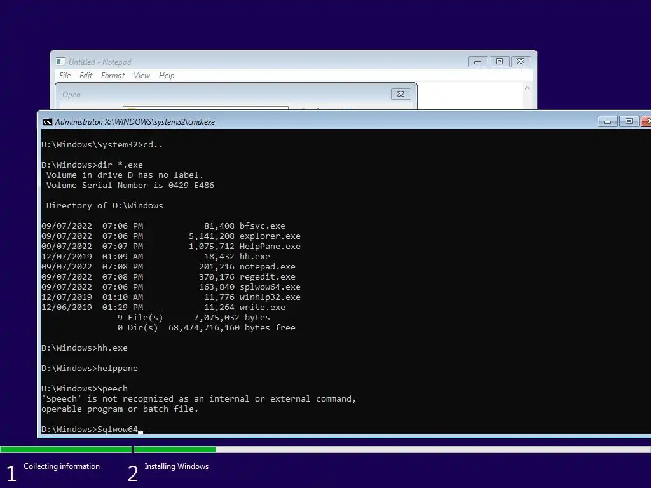651x488 pixels.
Task: Close the Open dialog
Action: click(401, 94)
